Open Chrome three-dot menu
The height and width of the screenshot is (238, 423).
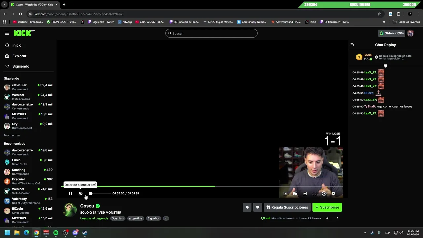click(x=418, y=14)
